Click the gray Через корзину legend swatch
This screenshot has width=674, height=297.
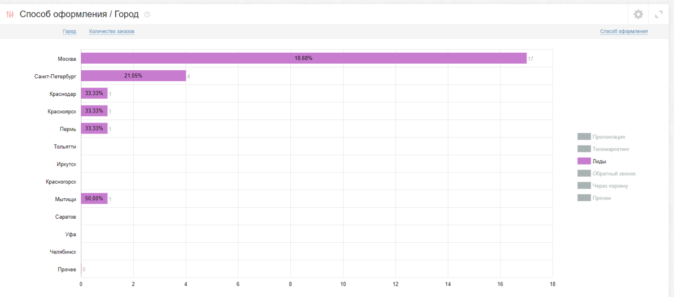(584, 186)
